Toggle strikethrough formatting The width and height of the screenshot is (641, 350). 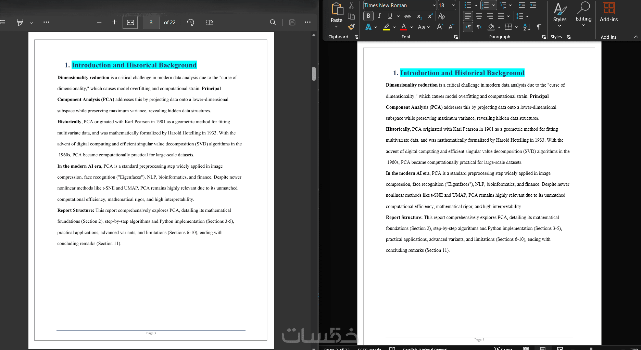(408, 16)
